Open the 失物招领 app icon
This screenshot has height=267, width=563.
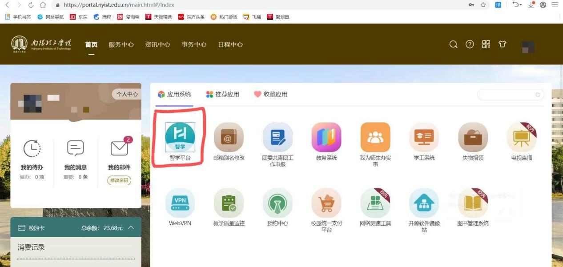[473, 137]
